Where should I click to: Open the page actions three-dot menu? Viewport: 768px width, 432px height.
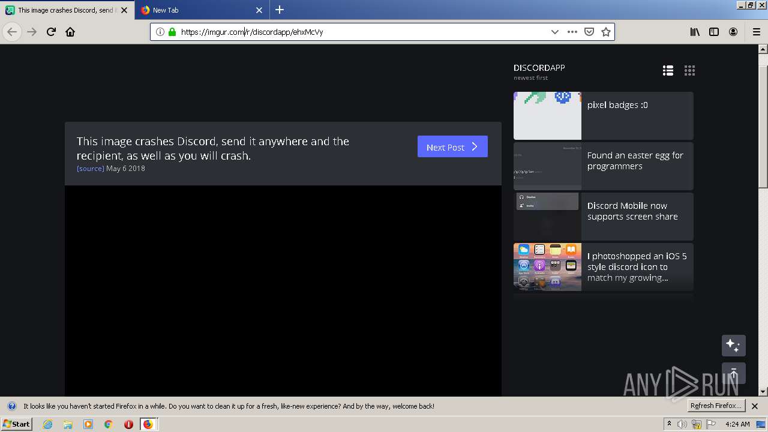[572, 32]
